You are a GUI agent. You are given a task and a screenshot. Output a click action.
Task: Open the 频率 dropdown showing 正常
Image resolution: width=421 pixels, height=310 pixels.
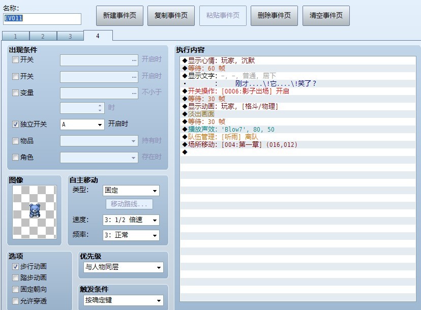coord(131,235)
